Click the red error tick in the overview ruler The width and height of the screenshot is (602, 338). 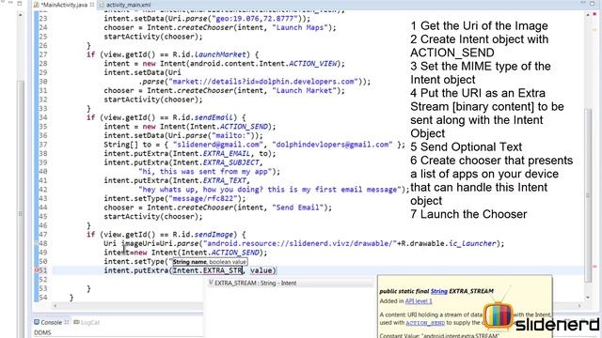click(x=594, y=267)
